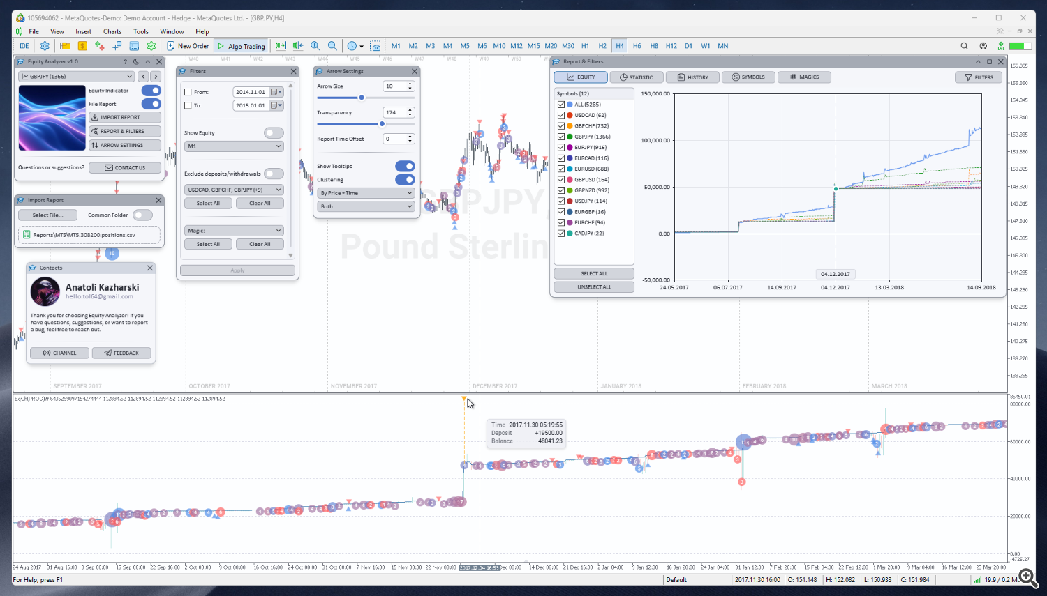This screenshot has height=596, width=1047.
Task: Check the From date checkbox
Action: pyautogui.click(x=188, y=92)
